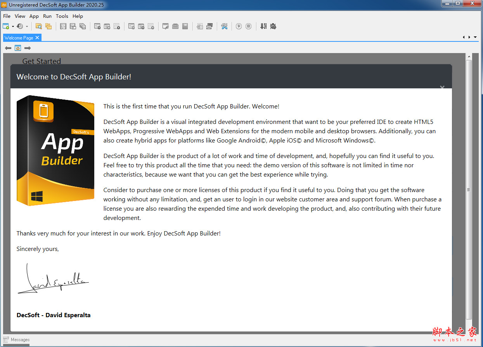Go back with the left arrow
This screenshot has height=347, width=483.
(x=8, y=48)
